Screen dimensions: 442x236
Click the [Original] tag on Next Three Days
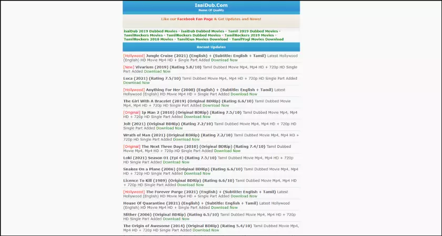(x=132, y=147)
